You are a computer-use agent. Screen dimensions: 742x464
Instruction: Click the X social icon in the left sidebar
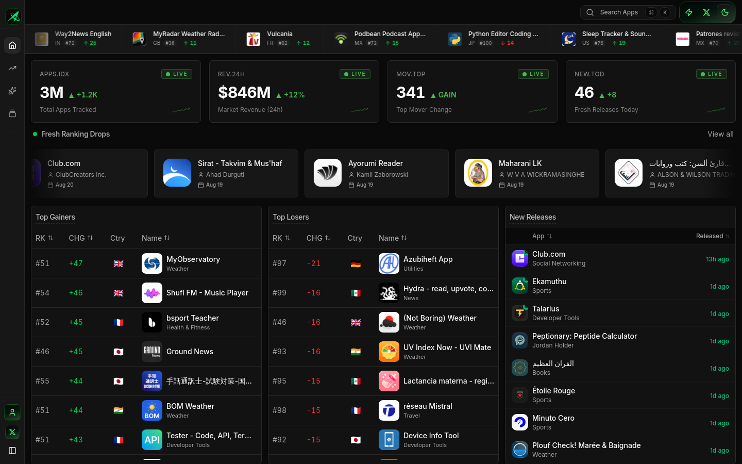(12, 432)
